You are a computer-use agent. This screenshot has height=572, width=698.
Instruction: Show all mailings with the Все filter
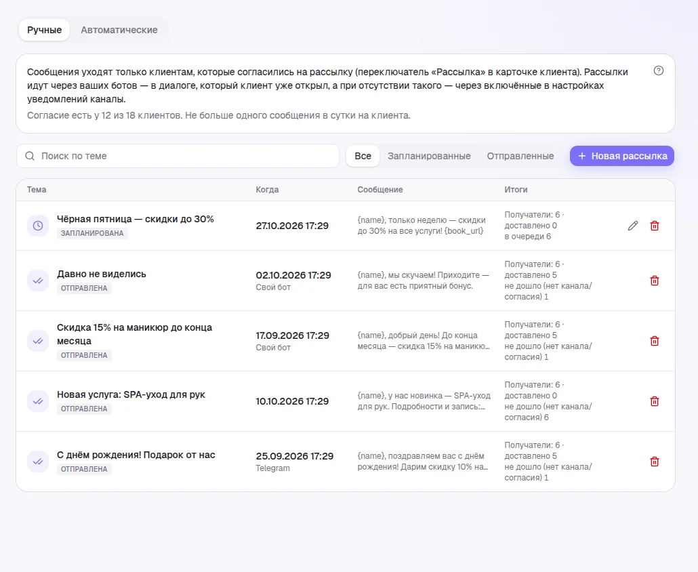(x=363, y=156)
